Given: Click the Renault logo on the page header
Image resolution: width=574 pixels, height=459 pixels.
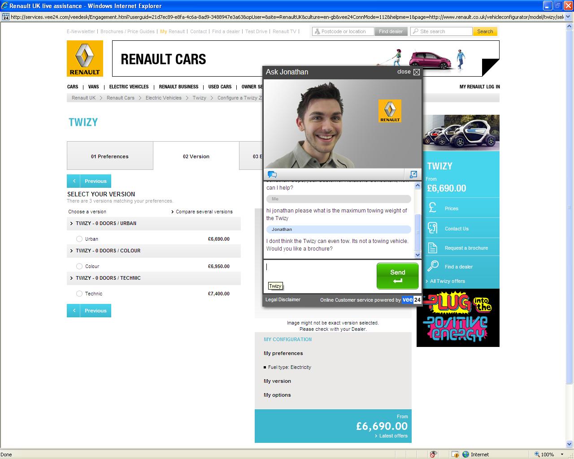Looking at the screenshot, I should 85,58.
